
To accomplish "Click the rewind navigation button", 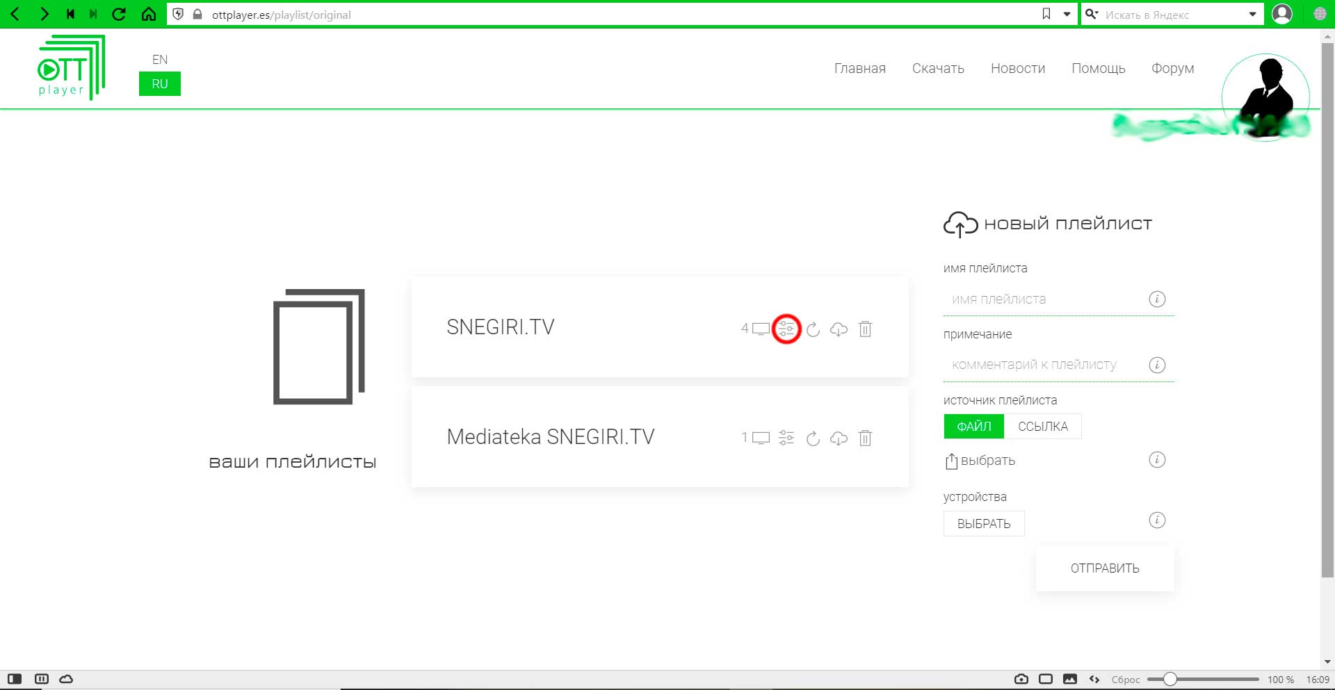I will coord(70,14).
